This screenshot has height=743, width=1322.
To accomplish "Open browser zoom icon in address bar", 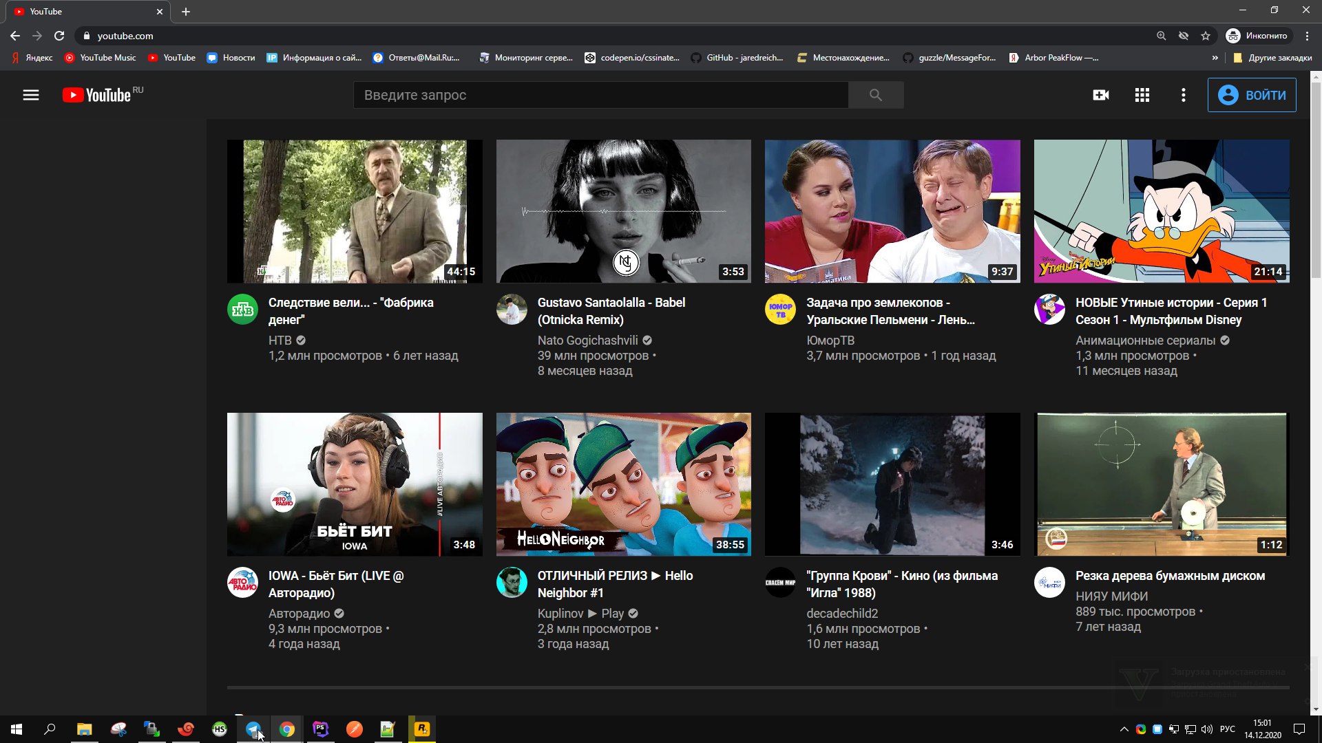I will pyautogui.click(x=1162, y=36).
